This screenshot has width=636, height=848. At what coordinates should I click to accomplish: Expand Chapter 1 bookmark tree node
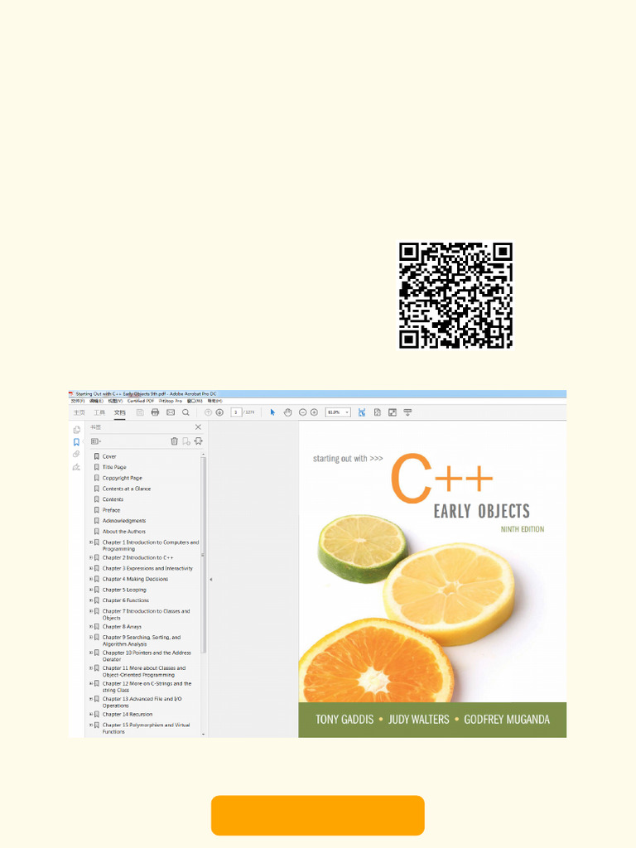[91, 542]
